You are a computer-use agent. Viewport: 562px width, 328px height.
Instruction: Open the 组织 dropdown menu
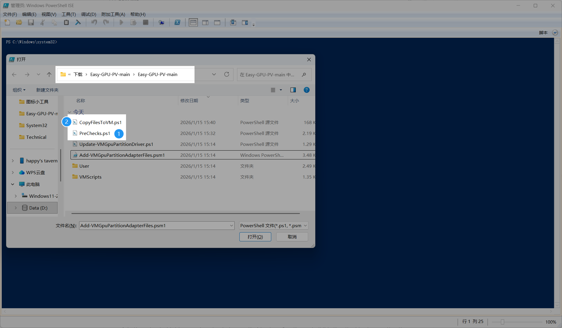pos(19,90)
